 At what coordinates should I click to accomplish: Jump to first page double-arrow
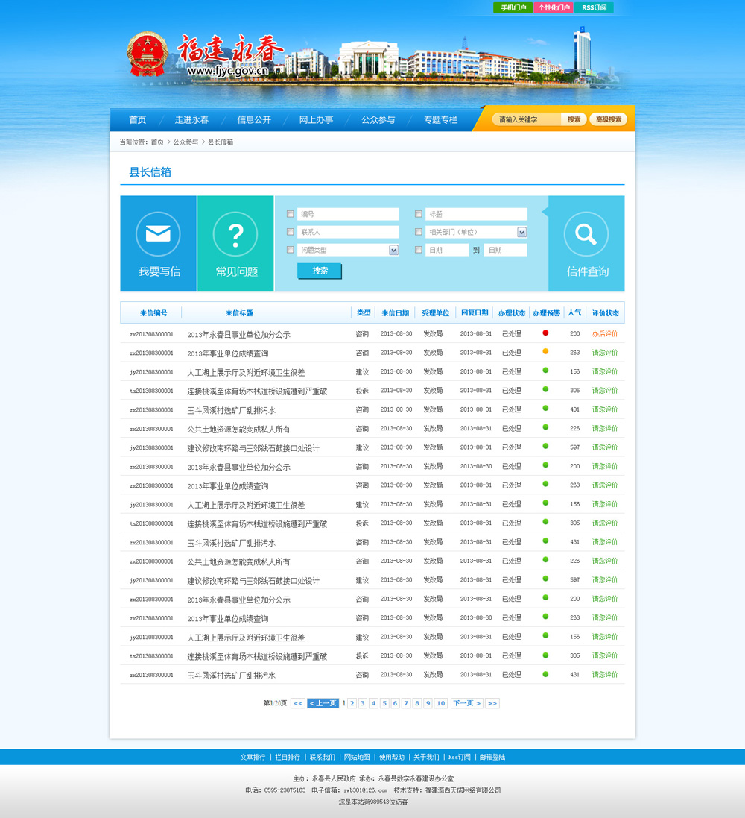point(297,703)
